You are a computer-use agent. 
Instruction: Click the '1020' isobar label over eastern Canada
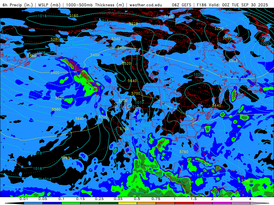(x=198, y=74)
